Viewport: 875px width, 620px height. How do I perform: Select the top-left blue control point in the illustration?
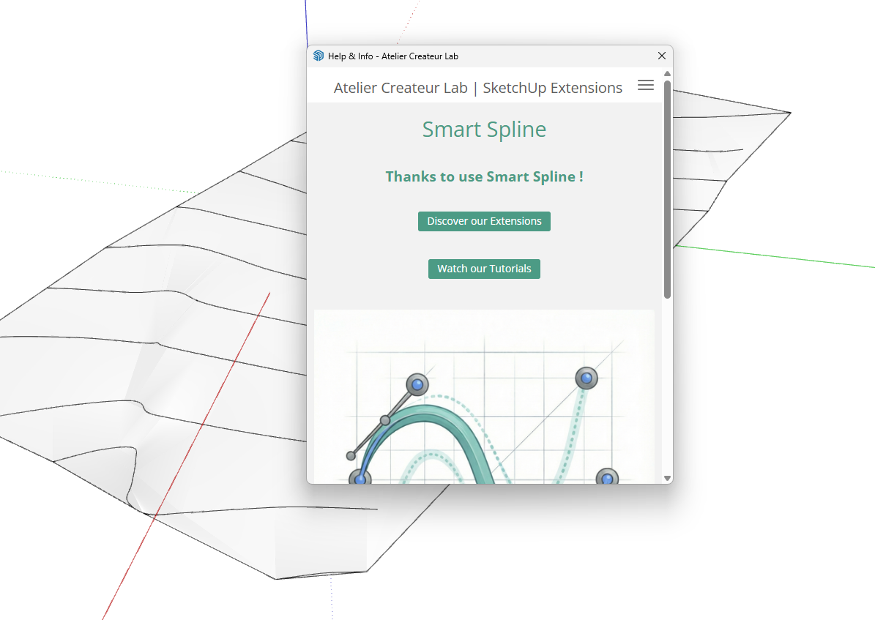click(417, 384)
